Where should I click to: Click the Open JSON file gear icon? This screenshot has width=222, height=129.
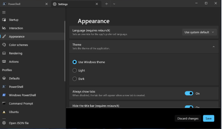tap(4, 123)
